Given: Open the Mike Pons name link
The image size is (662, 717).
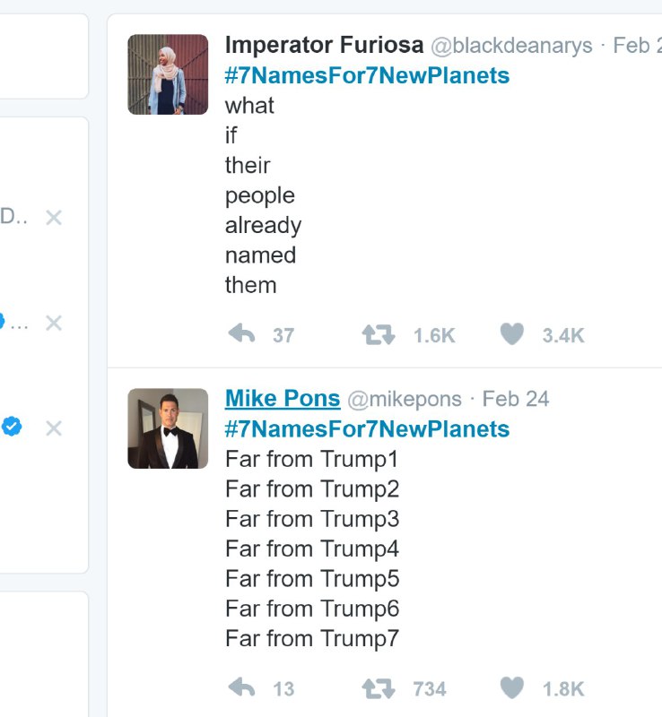Looking at the screenshot, I should [x=283, y=399].
